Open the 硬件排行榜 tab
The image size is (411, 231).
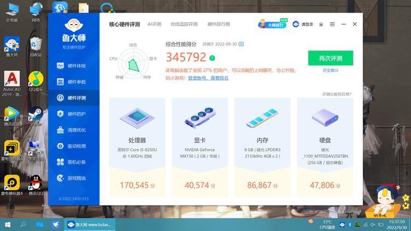219,25
